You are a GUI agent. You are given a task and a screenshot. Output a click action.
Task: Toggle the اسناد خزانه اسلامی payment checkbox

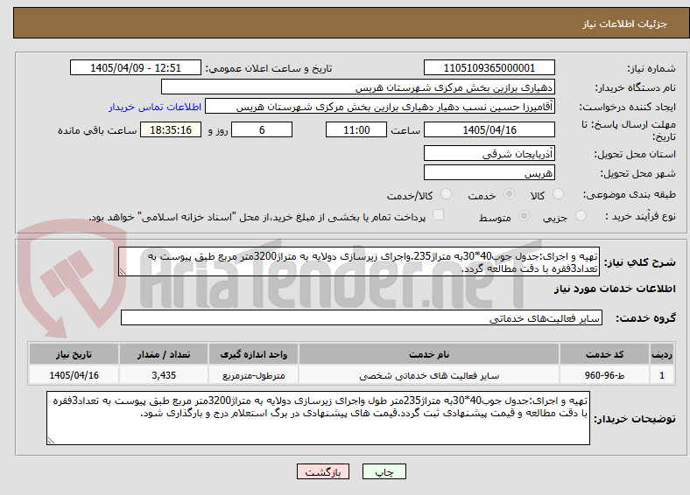439,214
